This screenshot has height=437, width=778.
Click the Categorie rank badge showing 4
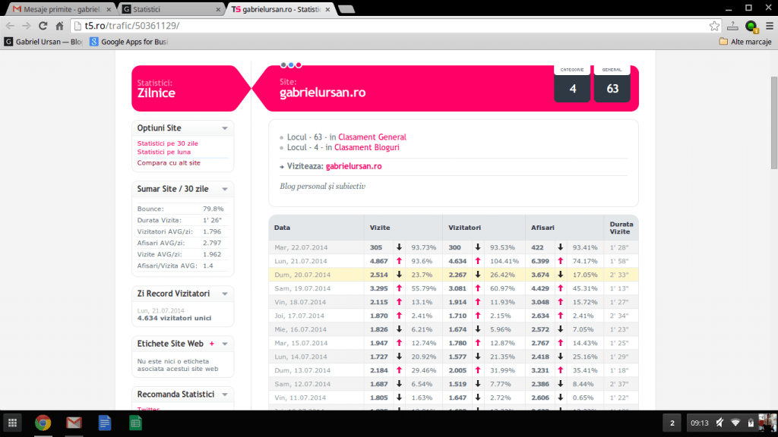pos(572,83)
